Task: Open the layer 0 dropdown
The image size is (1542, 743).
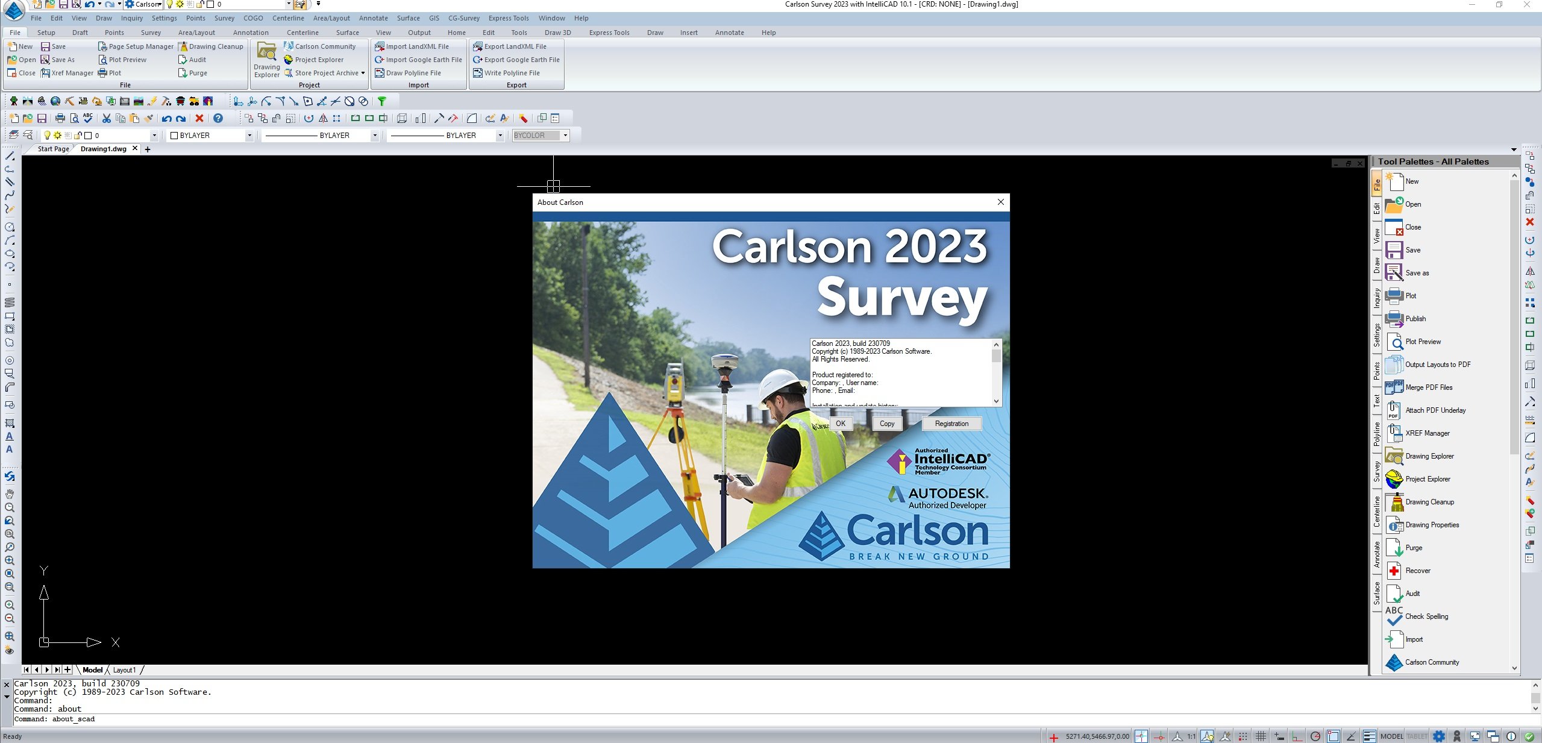Action: click(154, 136)
